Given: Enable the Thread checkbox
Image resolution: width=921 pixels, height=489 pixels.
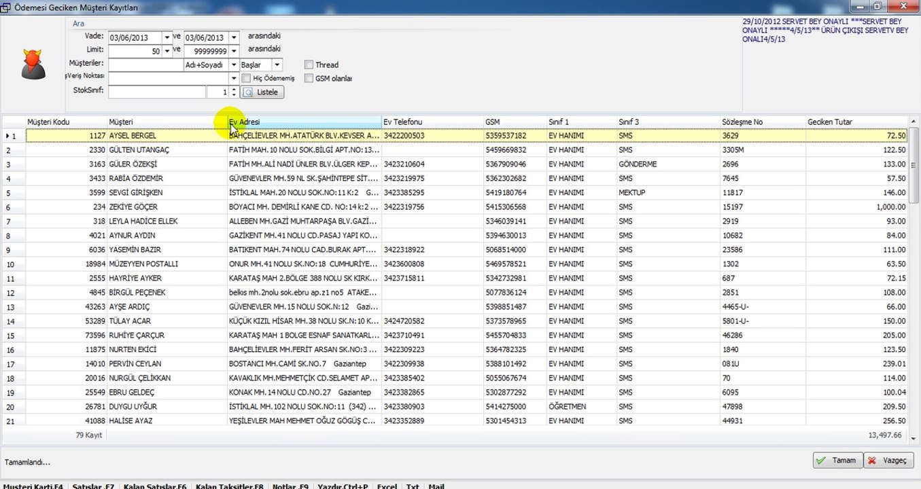Looking at the screenshot, I should tap(309, 65).
